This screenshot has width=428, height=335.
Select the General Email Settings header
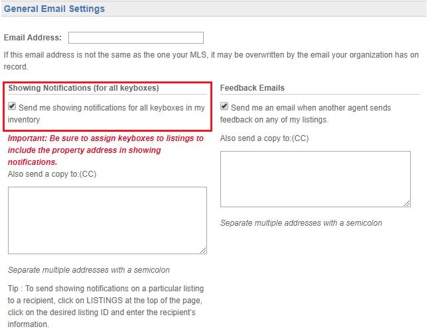click(54, 9)
